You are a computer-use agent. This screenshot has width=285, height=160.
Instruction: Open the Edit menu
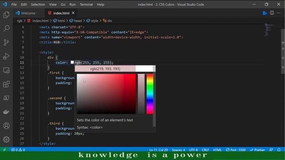(24, 4)
